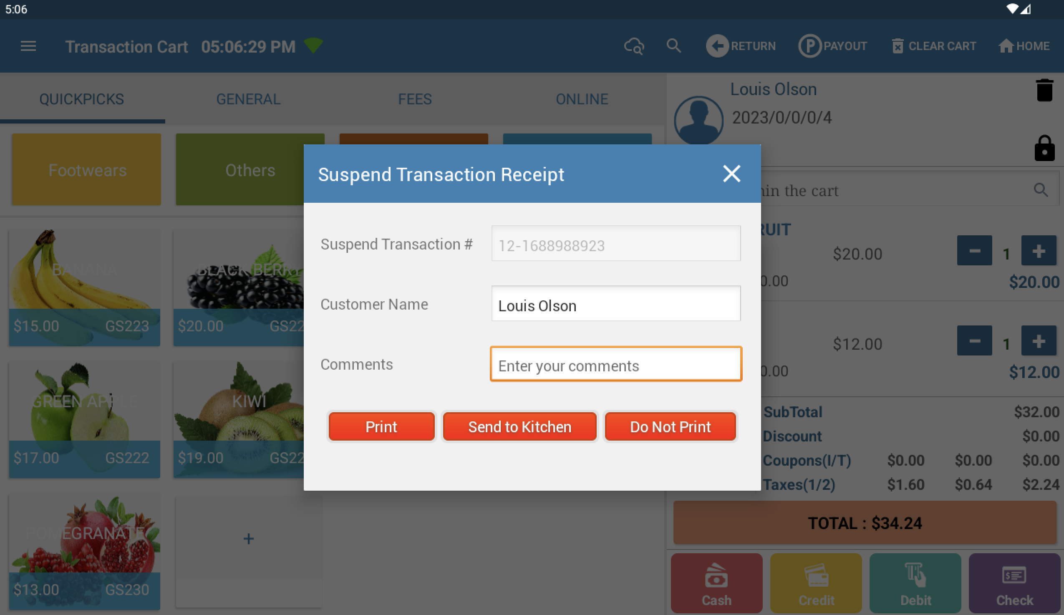Increase the $20.00 item quantity

[x=1039, y=250]
